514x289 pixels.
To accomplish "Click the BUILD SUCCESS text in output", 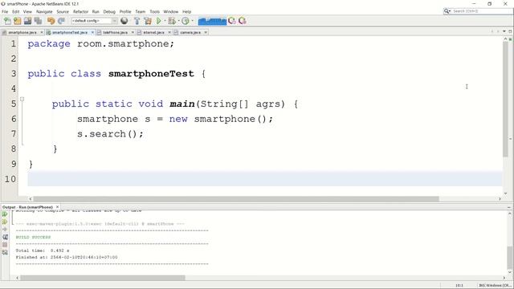I will (x=33, y=238).
